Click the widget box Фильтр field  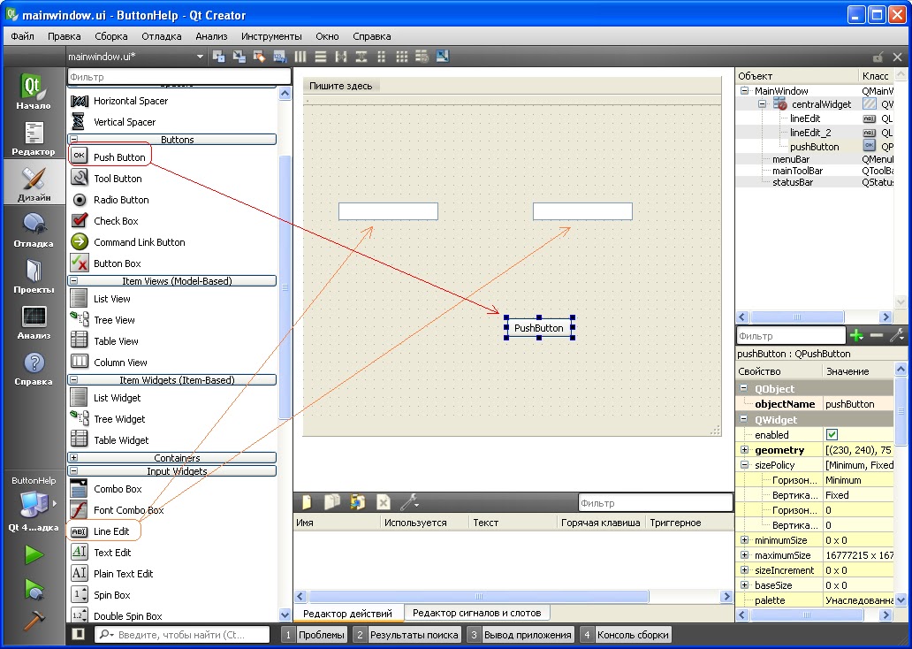click(x=179, y=76)
